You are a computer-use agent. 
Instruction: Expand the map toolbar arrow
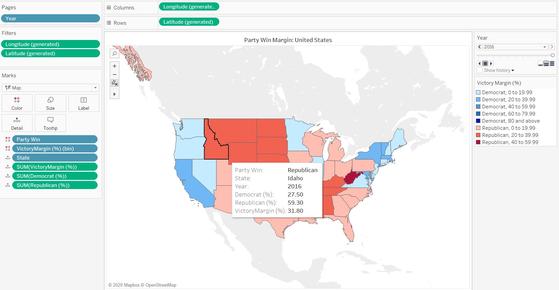[114, 94]
